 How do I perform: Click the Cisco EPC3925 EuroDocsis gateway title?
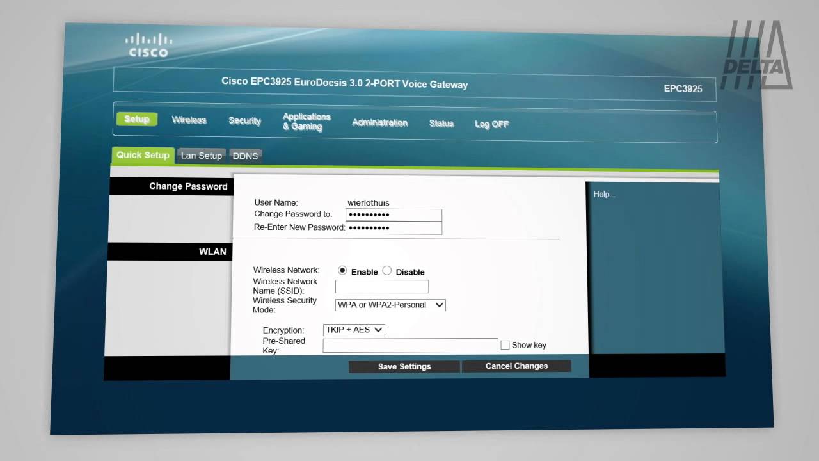[344, 83]
